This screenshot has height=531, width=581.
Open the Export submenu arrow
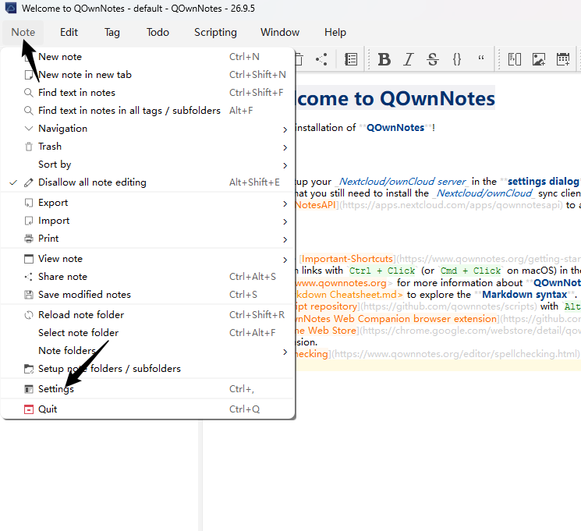285,204
